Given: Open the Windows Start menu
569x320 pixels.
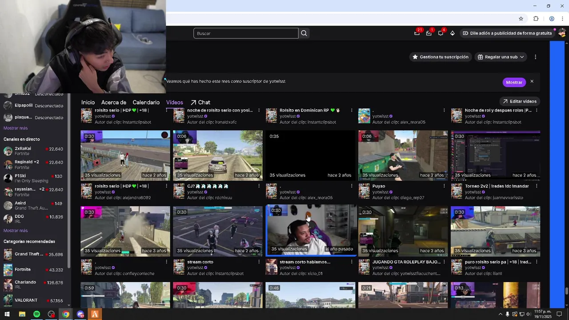Looking at the screenshot, I should pos(7,314).
